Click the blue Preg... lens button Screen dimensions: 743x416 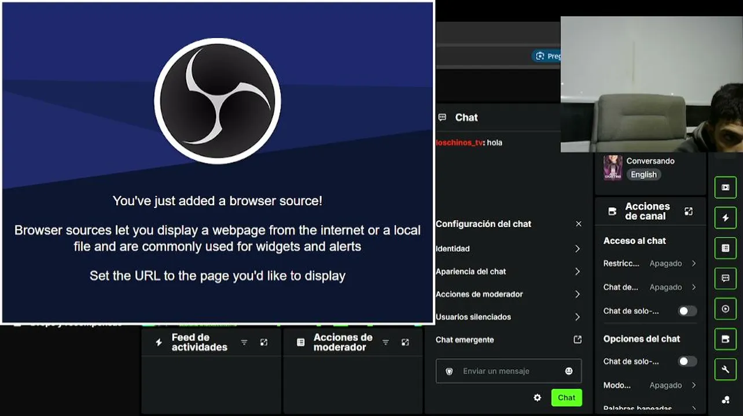[x=546, y=56]
